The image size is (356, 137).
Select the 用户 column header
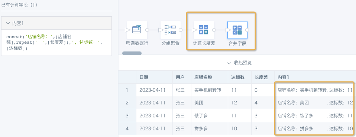182,77
